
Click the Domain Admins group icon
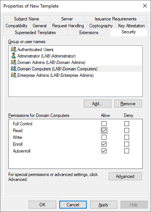point(14,62)
